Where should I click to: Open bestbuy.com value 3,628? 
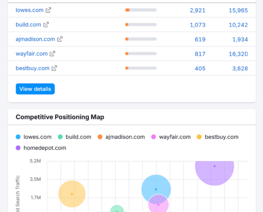[x=240, y=68]
